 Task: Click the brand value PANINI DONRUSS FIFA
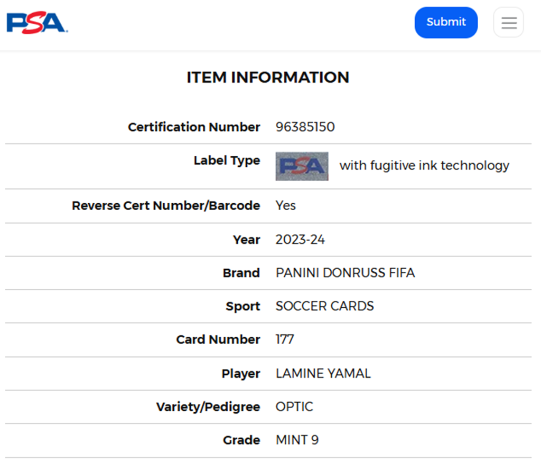(x=345, y=273)
